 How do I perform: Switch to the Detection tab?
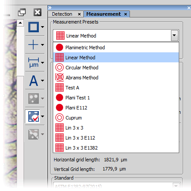62,14
